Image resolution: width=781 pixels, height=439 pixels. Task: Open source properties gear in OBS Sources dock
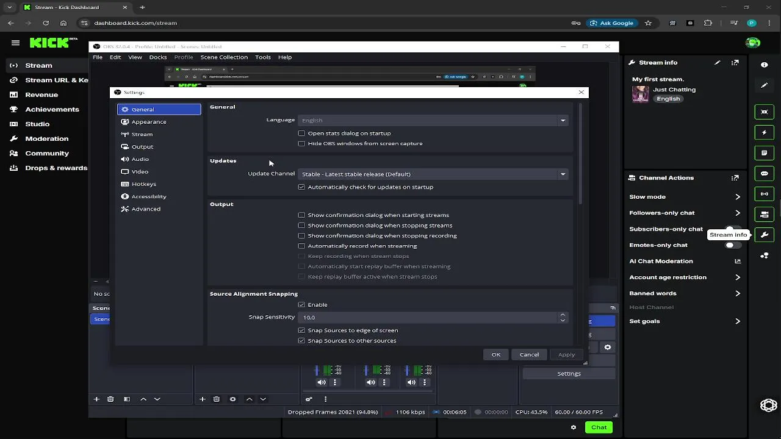coord(232,399)
